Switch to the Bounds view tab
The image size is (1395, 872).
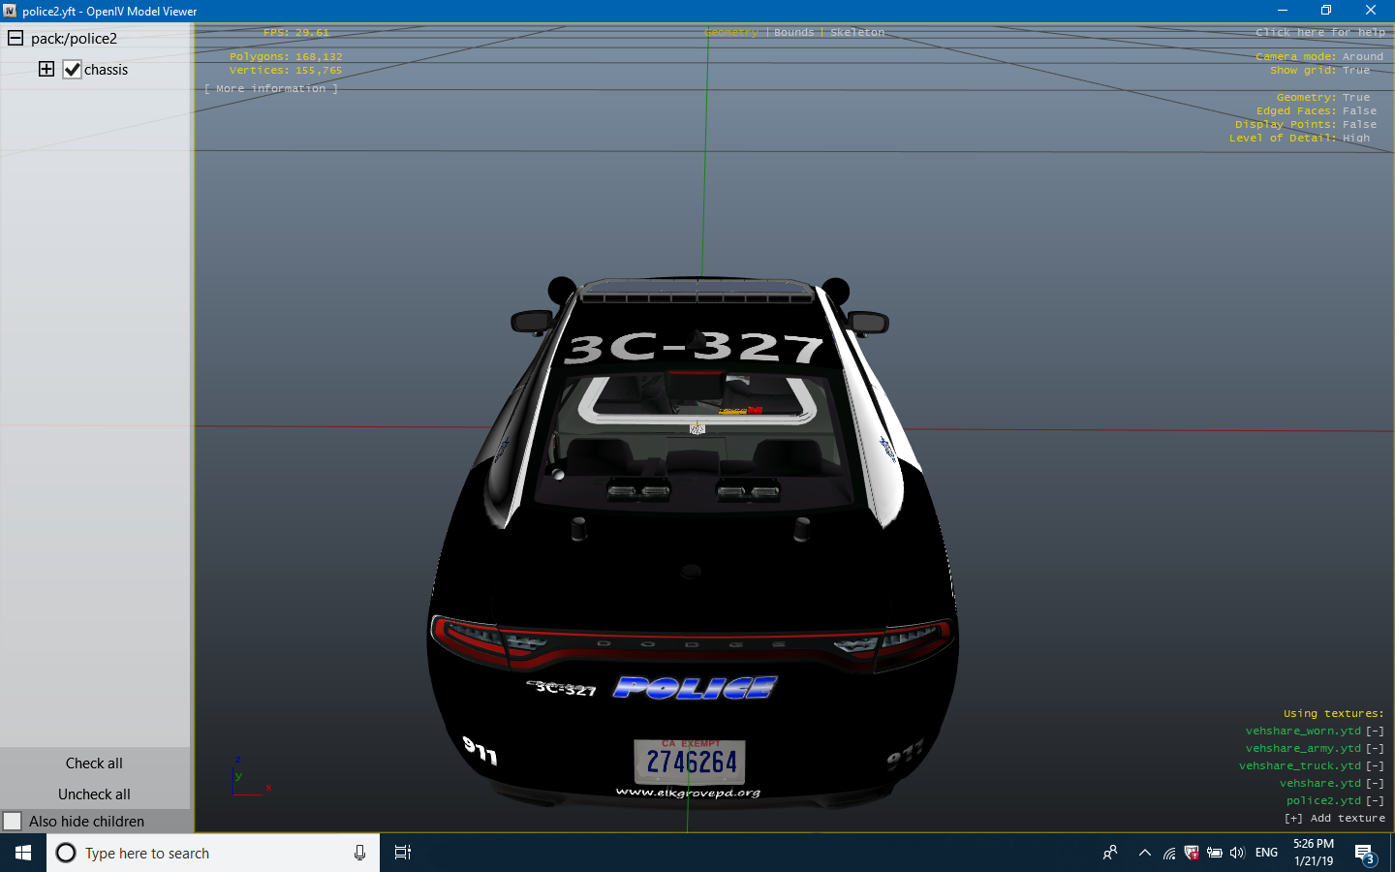[x=793, y=33]
